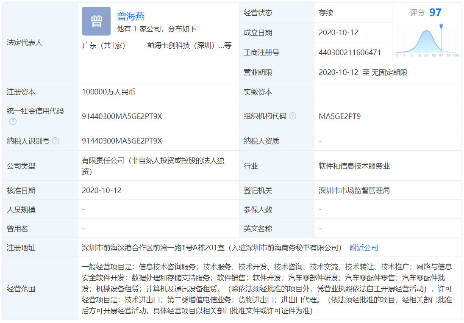Image resolution: width=464 pixels, height=323 pixels.
Task: Click the 注册地址 address text
Action: point(211,248)
